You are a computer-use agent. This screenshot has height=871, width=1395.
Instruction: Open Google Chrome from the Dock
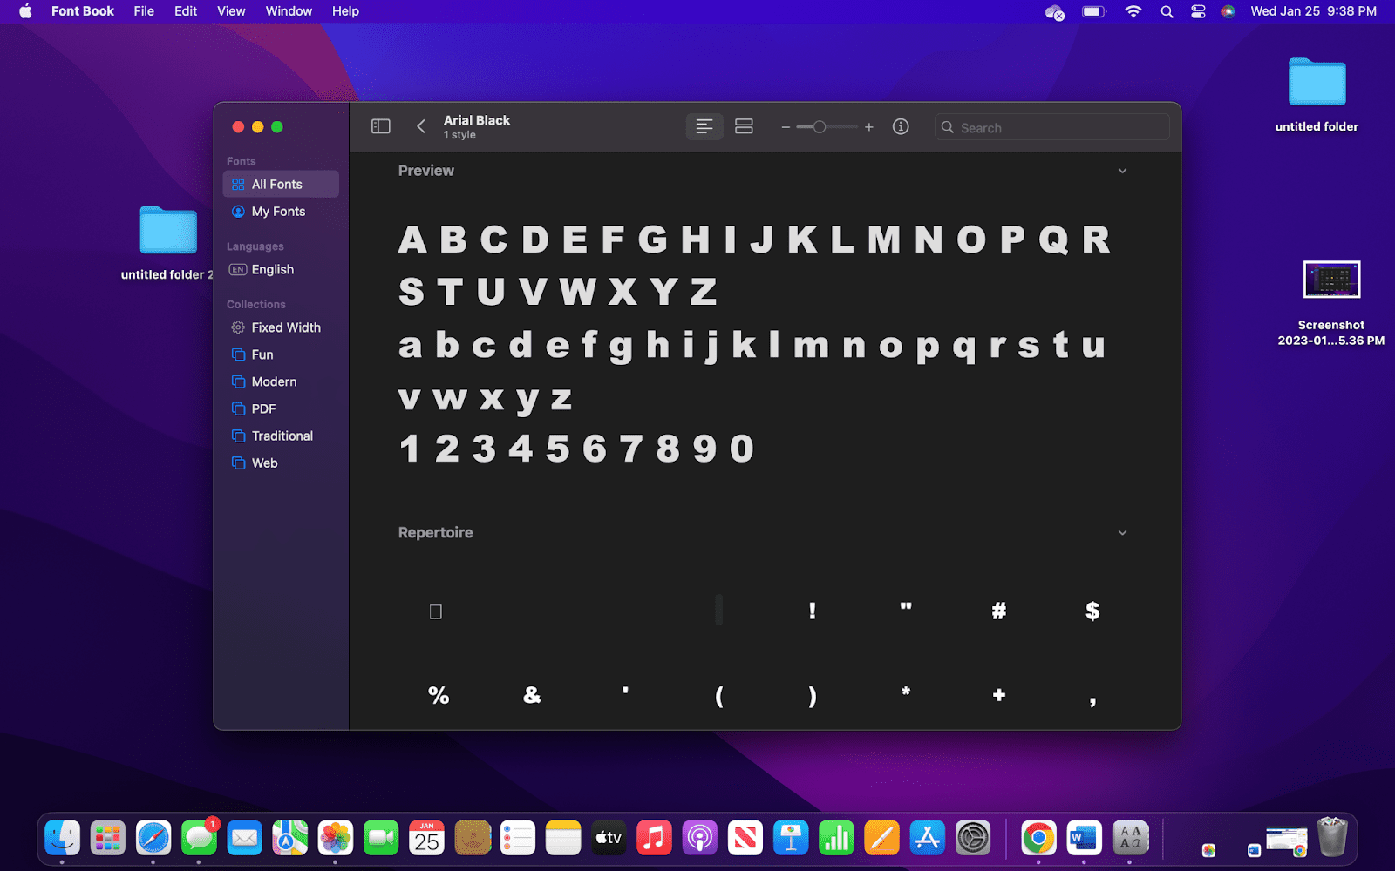coord(1038,838)
